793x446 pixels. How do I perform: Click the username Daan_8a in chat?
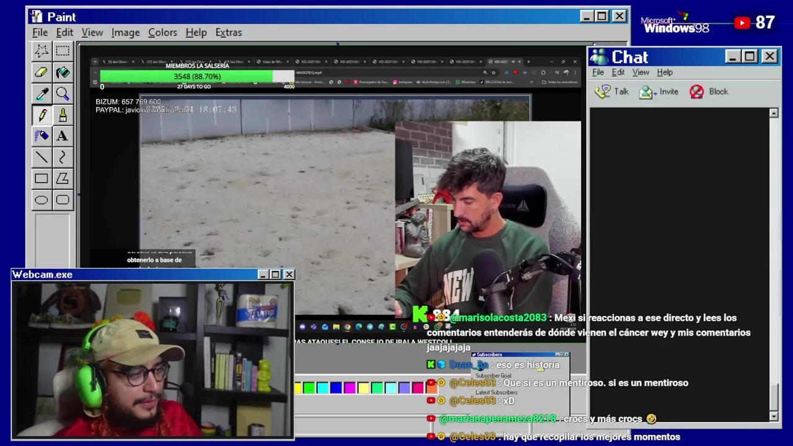coord(468,365)
